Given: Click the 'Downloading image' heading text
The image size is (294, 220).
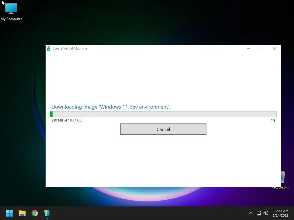Looking at the screenshot, I should [112, 107].
